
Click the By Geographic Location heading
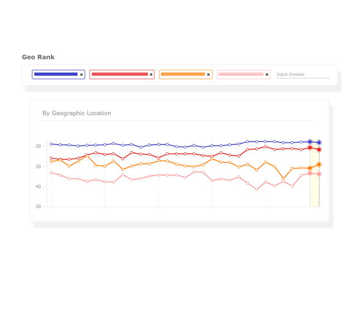point(77,113)
